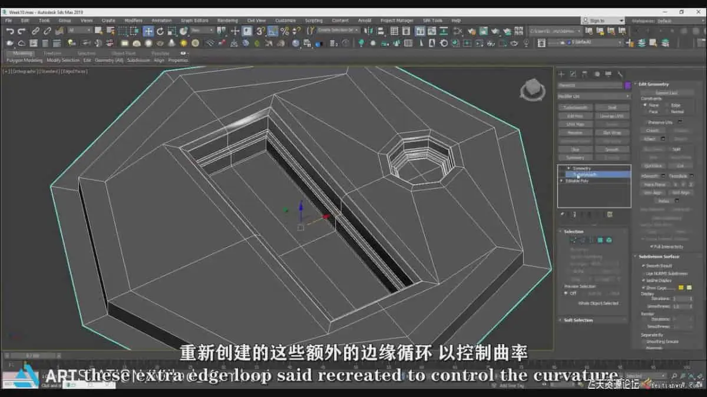
Task: Select the Select and Link chain icon
Action: tap(35, 31)
